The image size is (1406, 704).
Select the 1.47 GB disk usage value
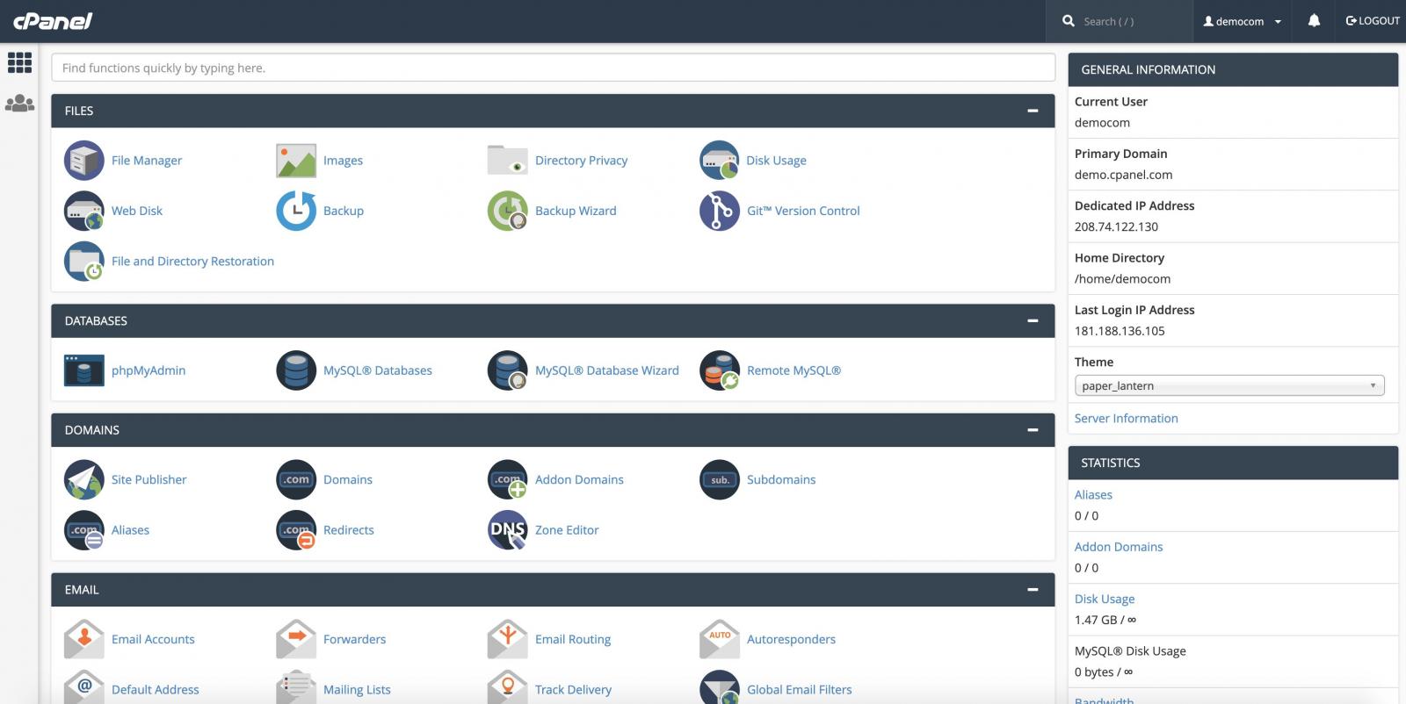1096,620
